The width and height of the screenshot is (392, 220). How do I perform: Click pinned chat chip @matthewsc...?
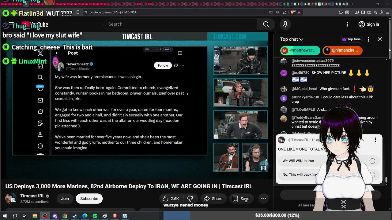300,50
